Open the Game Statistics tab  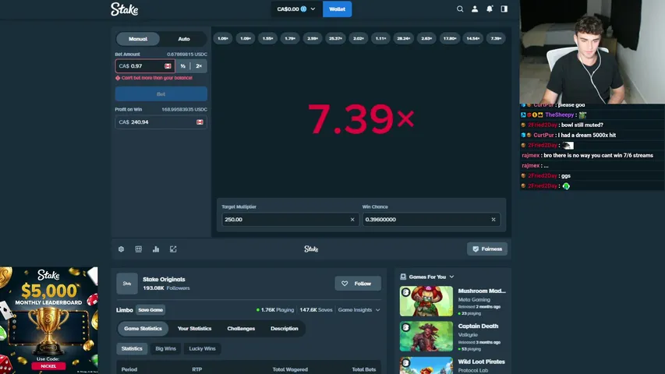[143, 329]
